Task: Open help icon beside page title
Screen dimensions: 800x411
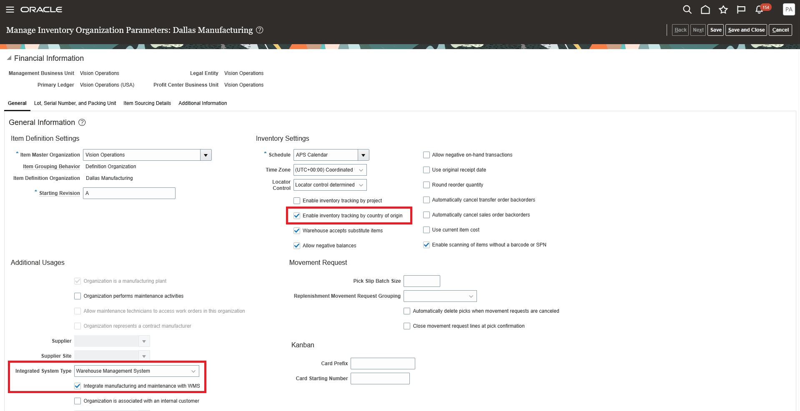Action: pyautogui.click(x=259, y=30)
